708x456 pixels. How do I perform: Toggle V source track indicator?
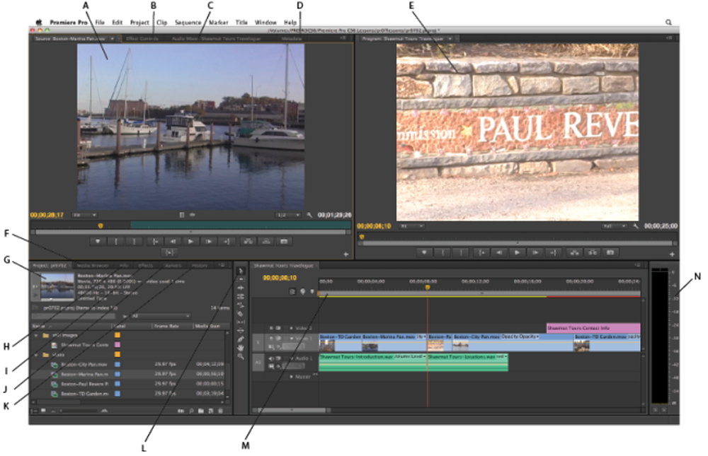(258, 342)
